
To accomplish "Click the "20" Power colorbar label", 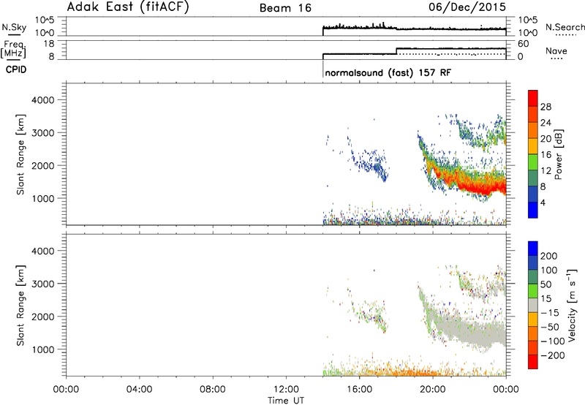I will click(x=546, y=139).
